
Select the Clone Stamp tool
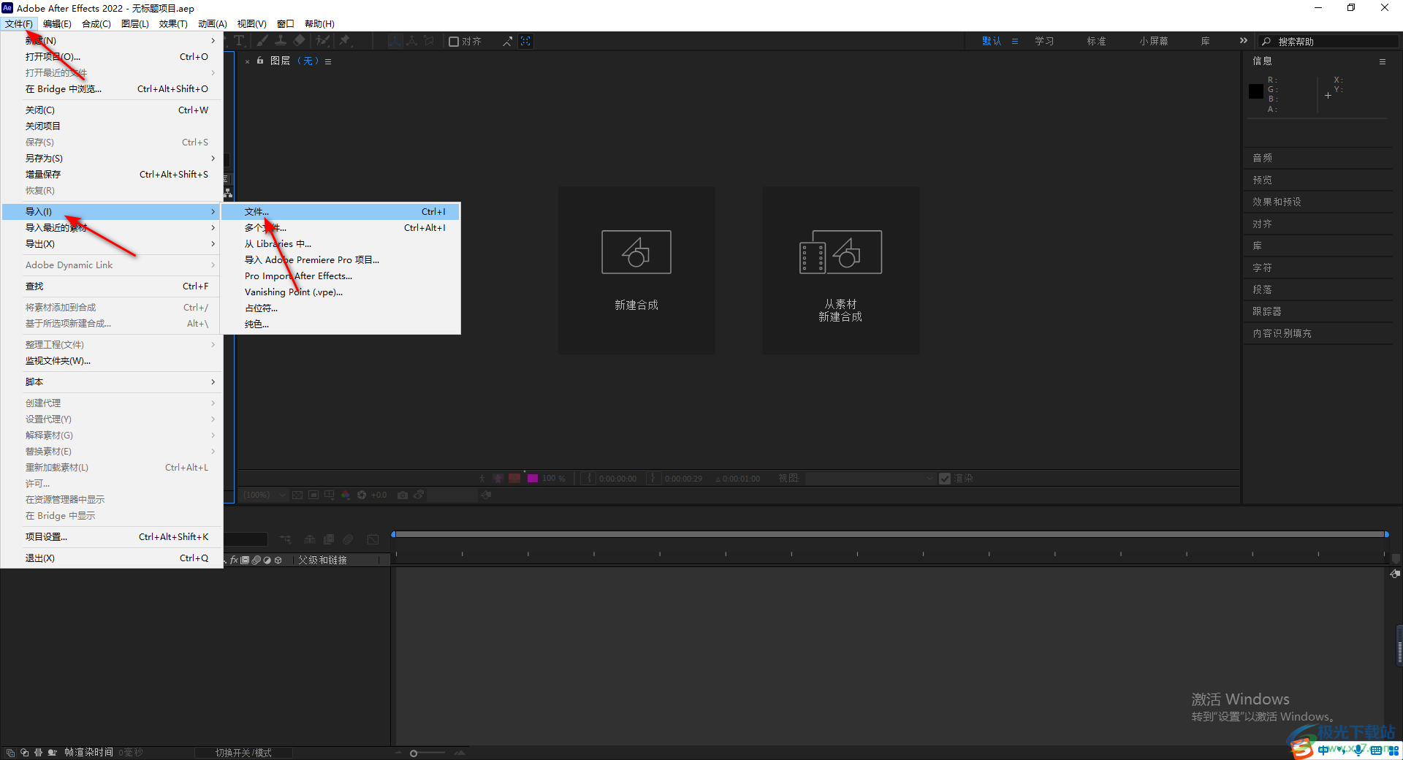[280, 41]
